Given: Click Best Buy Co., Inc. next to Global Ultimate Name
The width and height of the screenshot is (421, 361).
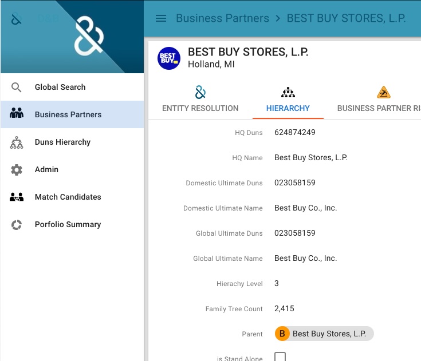Looking at the screenshot, I should (305, 258).
